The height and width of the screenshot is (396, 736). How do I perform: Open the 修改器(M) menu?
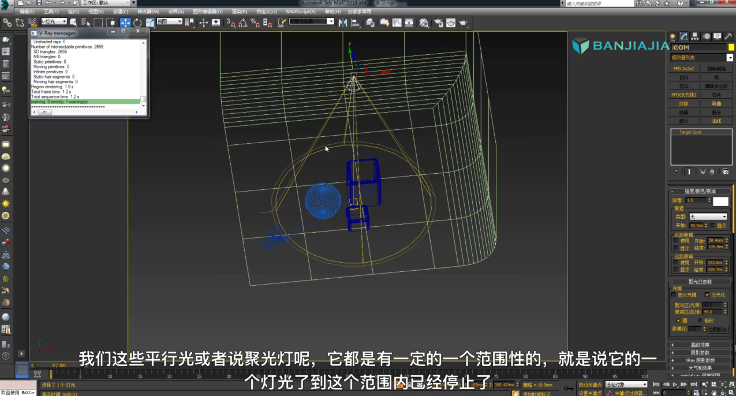point(148,12)
